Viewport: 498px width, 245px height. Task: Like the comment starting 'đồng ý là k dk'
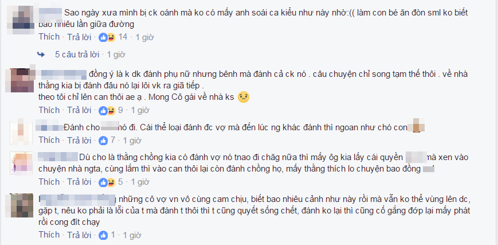(x=49, y=110)
